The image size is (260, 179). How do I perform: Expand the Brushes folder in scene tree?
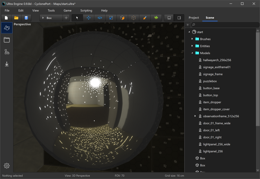click(192, 39)
